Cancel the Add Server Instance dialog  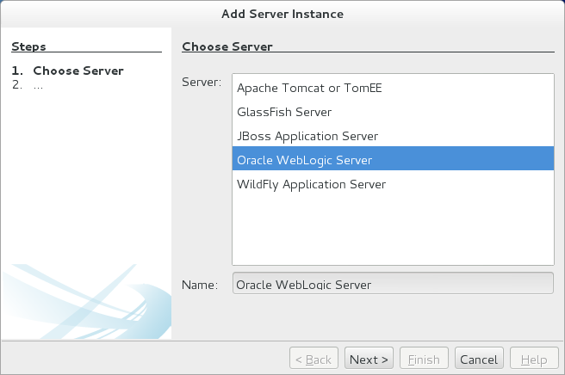pyautogui.click(x=478, y=360)
